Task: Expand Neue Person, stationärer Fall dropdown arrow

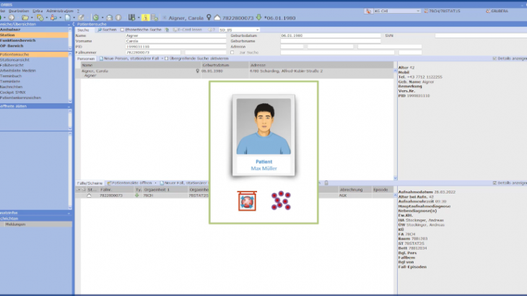Action: pos(162,58)
